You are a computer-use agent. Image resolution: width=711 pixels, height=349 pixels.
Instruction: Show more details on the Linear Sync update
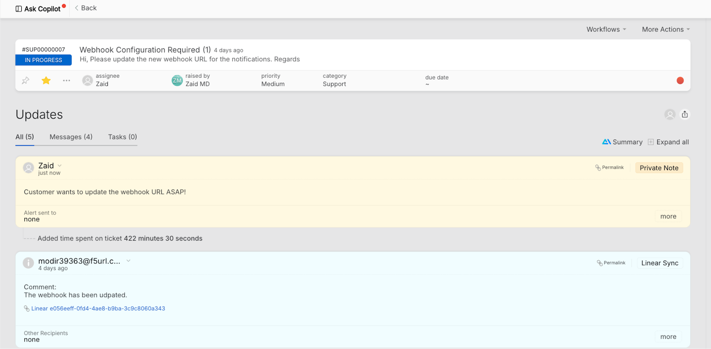668,337
